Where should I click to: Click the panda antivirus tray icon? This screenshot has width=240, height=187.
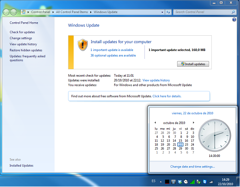(186, 182)
